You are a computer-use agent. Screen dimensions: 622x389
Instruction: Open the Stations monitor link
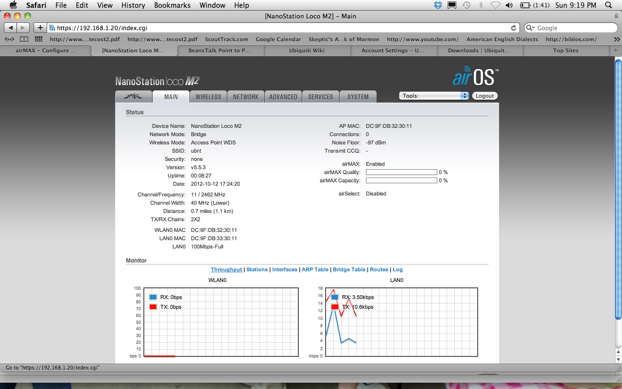coord(257,269)
